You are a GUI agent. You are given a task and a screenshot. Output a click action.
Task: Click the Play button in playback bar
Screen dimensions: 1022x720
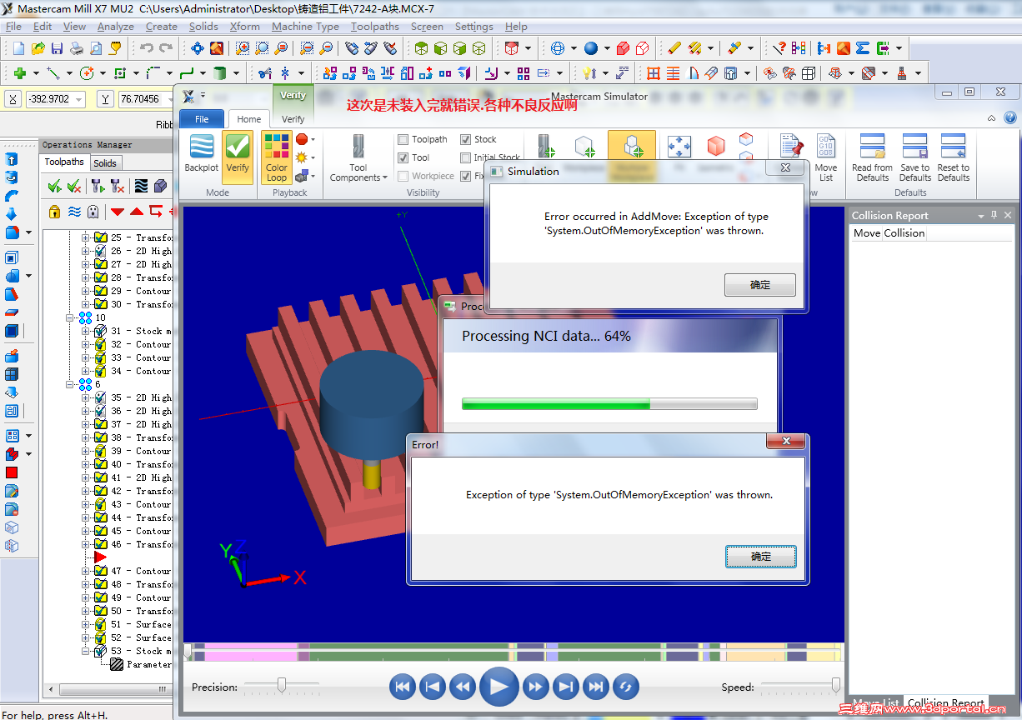pos(498,687)
